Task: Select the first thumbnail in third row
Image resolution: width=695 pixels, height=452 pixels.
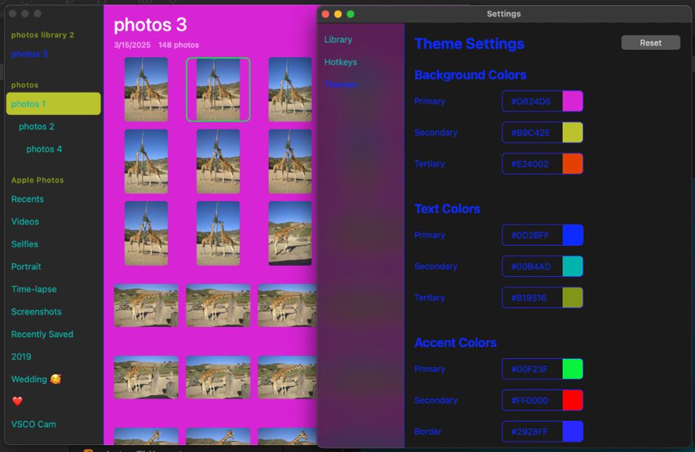Action: coord(146,233)
